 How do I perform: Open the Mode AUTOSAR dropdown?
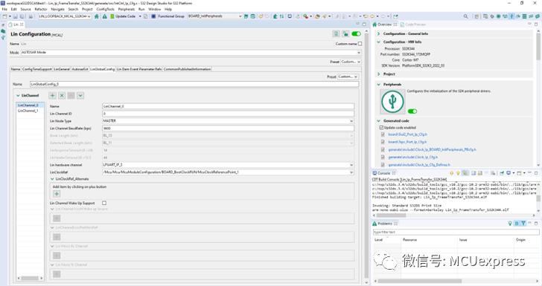191,53
